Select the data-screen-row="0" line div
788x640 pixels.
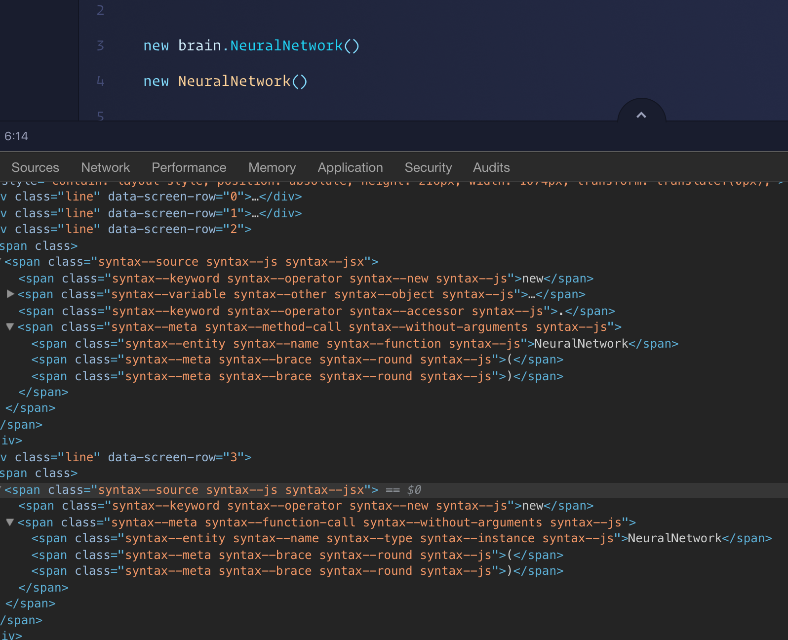[x=151, y=197]
